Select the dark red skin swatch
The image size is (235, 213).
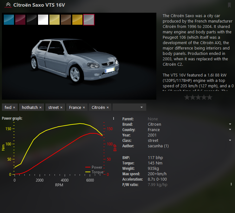(20, 20)
